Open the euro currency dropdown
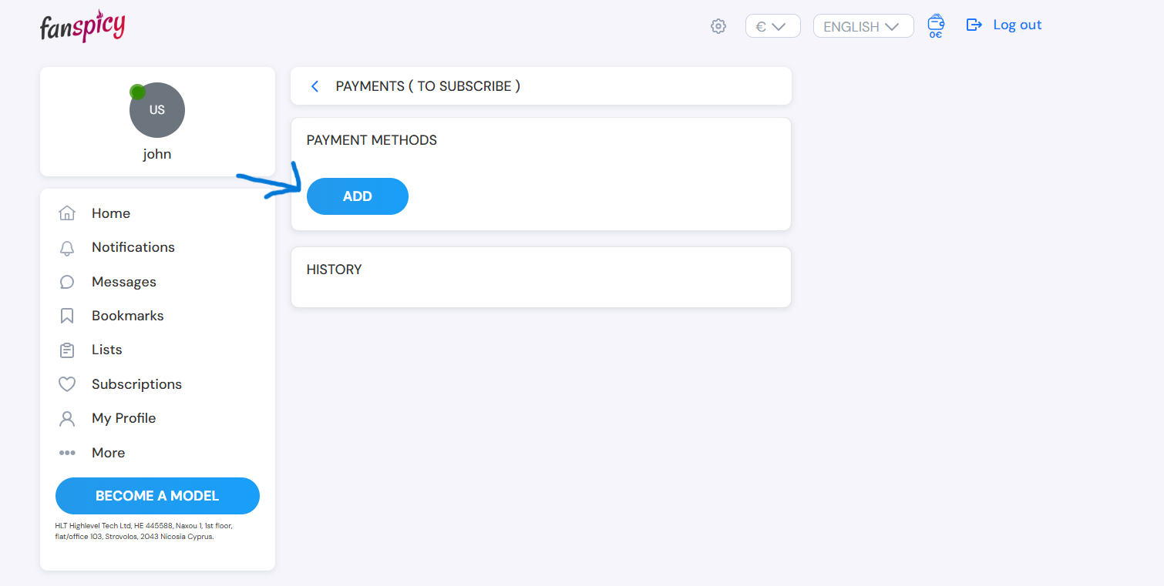1164x586 pixels. coord(772,26)
